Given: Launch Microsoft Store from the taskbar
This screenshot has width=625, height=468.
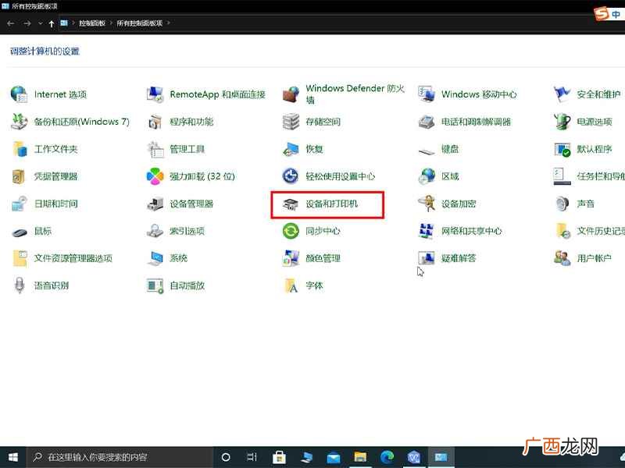Looking at the screenshot, I should [x=279, y=457].
